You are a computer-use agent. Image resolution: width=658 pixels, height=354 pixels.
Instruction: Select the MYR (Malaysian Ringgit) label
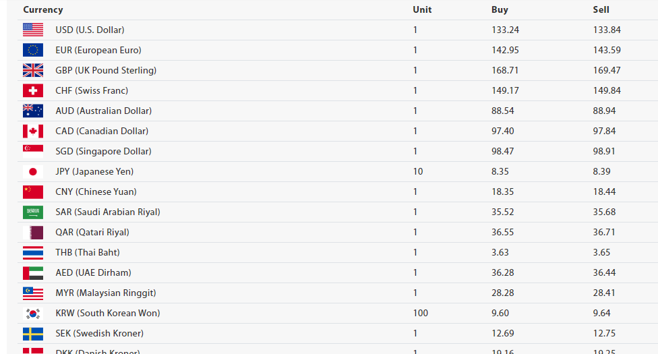[x=105, y=293]
